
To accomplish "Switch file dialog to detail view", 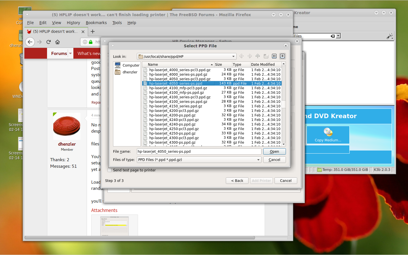I will pyautogui.click(x=282, y=56).
